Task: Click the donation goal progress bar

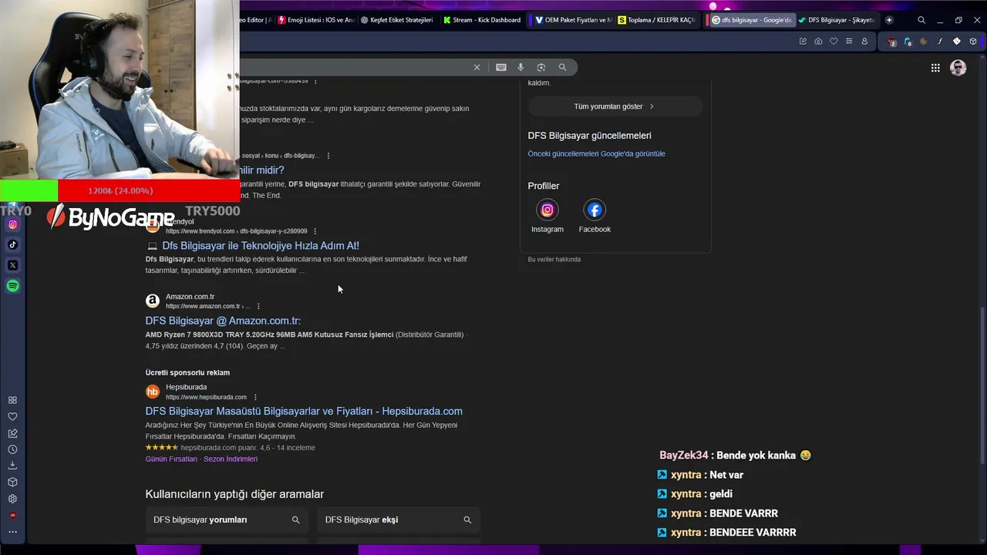Action: click(120, 190)
